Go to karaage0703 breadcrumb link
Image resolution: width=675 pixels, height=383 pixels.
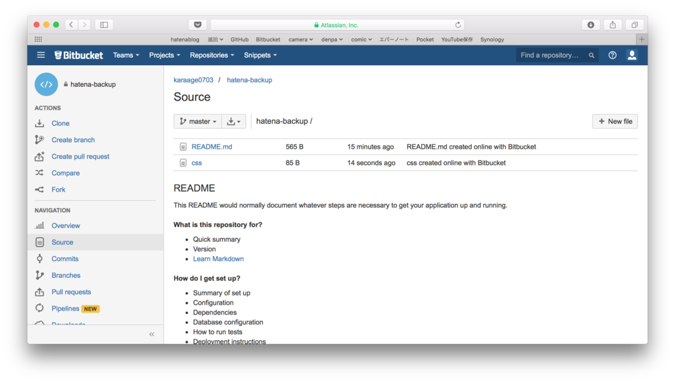point(193,80)
